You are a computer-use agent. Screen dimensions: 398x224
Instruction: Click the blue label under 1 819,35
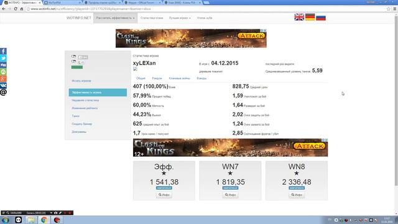coord(230,188)
